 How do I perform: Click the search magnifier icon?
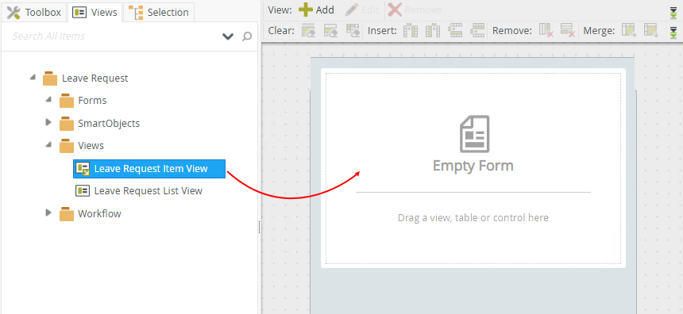(x=247, y=36)
